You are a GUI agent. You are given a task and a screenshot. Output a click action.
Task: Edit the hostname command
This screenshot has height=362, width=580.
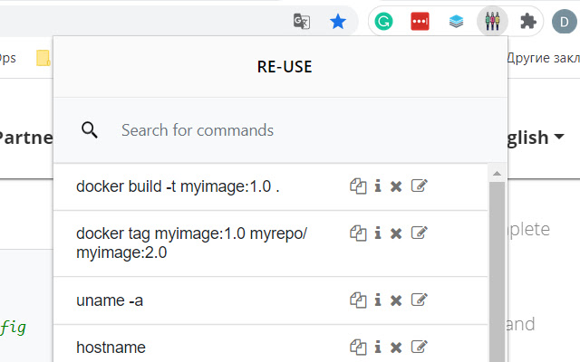tap(420, 347)
